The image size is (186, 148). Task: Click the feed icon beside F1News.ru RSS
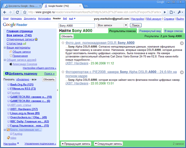coord(8,88)
